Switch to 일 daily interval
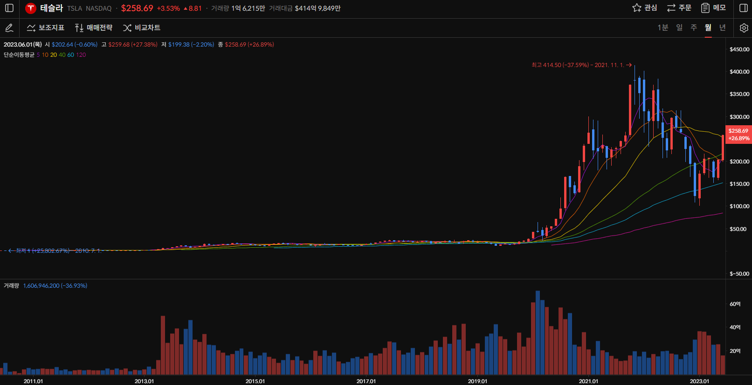The image size is (752, 385). [x=679, y=28]
